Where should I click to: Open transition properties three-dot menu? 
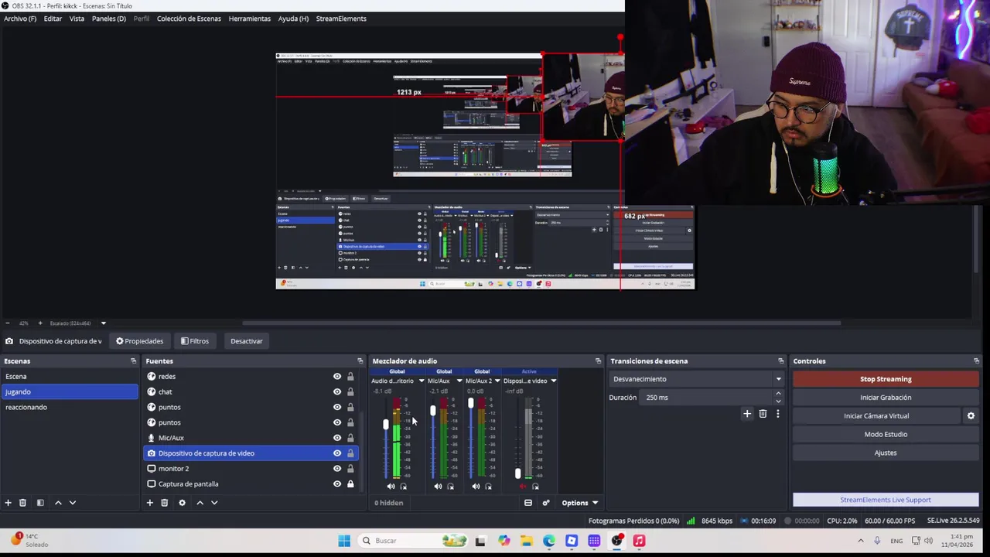pos(778,414)
